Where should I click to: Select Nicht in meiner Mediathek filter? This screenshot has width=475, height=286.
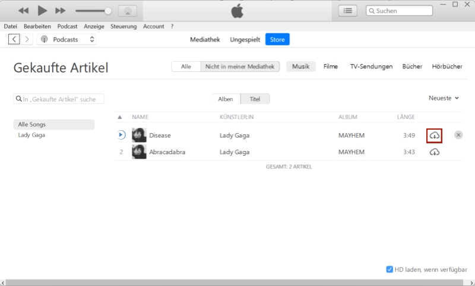pos(240,67)
